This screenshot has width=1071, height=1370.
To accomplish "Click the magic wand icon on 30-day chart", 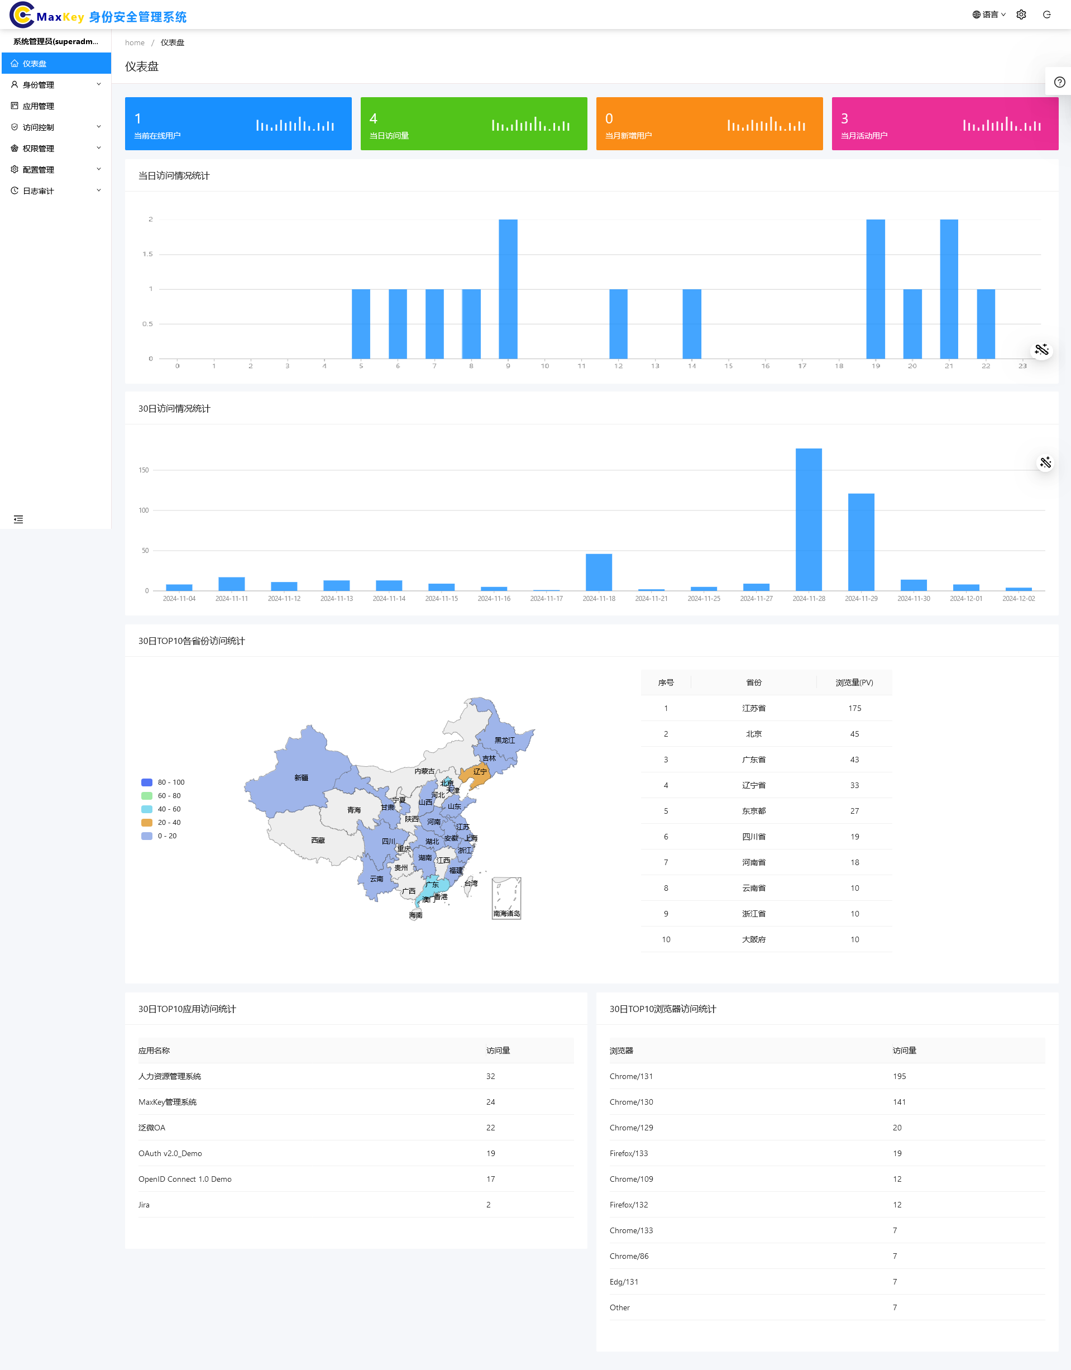I will [1045, 463].
